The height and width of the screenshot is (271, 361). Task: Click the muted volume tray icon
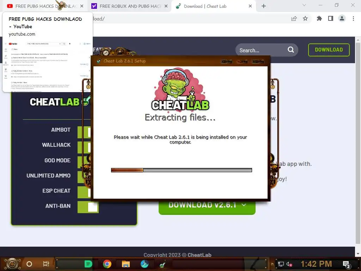pos(289,264)
